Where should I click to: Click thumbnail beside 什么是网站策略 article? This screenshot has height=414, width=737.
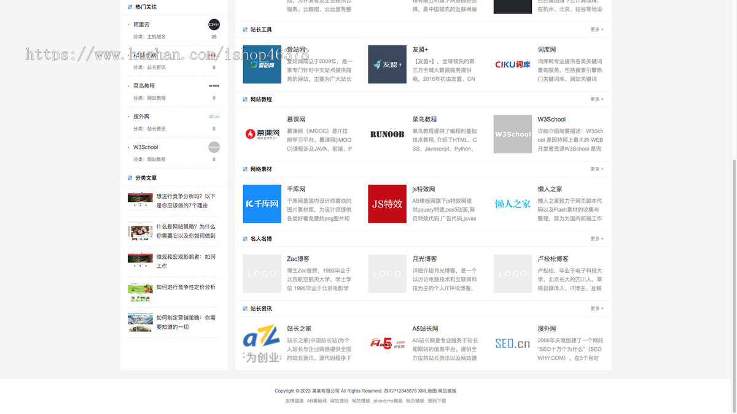pyautogui.click(x=140, y=231)
